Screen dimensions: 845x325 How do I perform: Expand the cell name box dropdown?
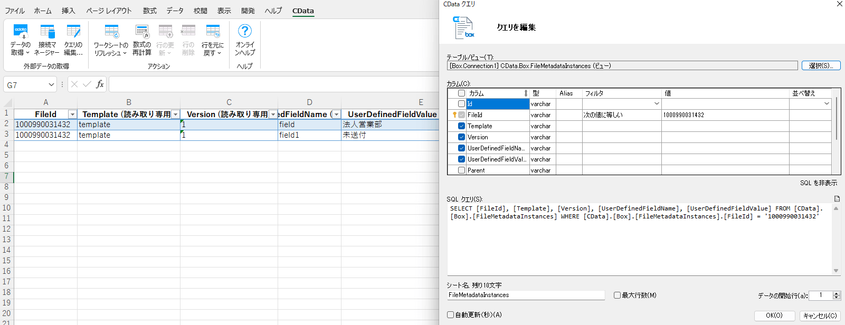point(51,84)
